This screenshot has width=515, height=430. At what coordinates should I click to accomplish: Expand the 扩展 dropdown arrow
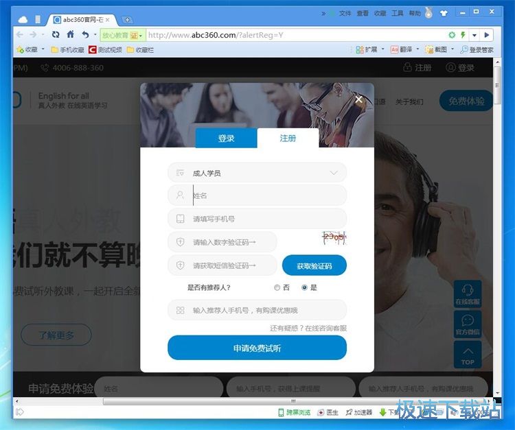point(383,49)
